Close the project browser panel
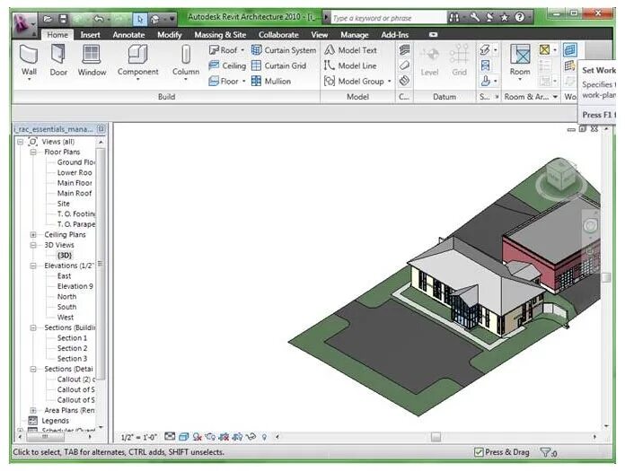The height and width of the screenshot is (471, 625). coord(101,128)
